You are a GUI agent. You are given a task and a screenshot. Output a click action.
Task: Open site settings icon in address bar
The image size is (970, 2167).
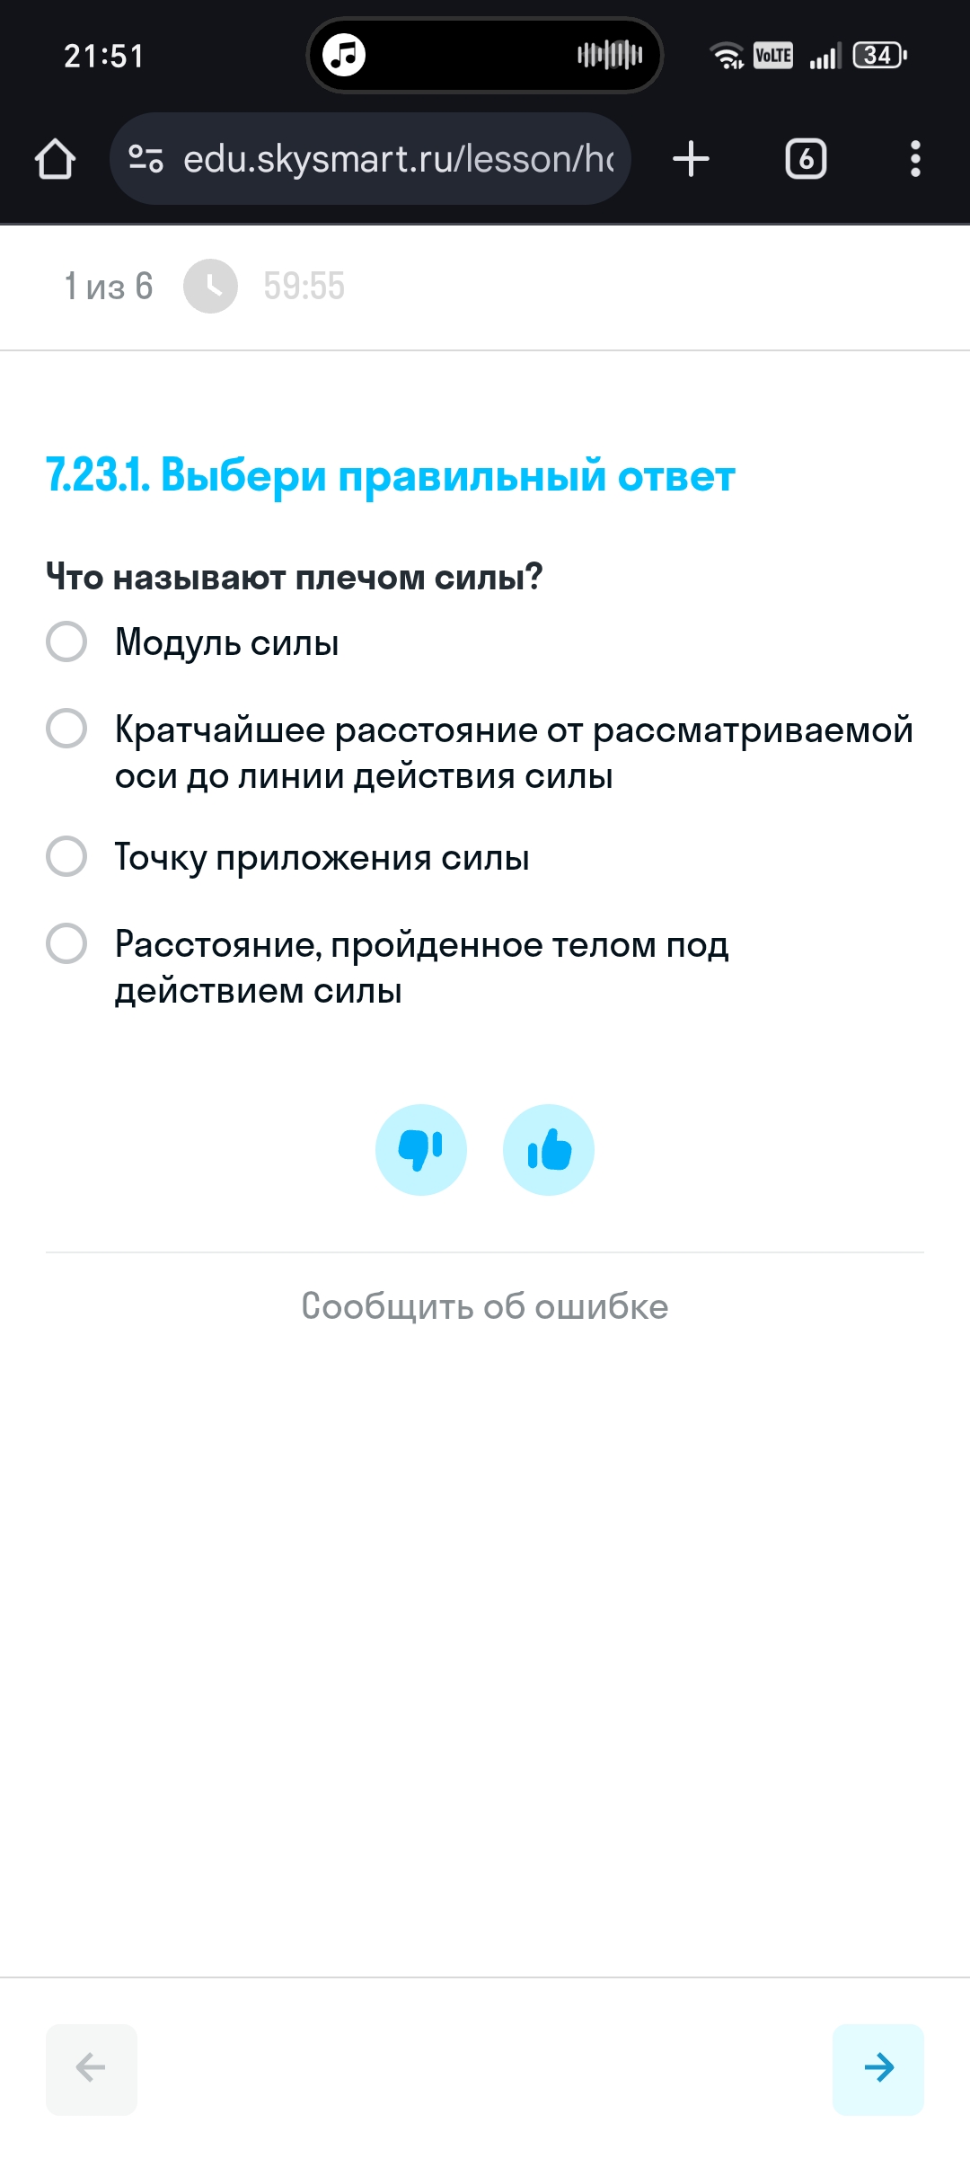coord(145,159)
